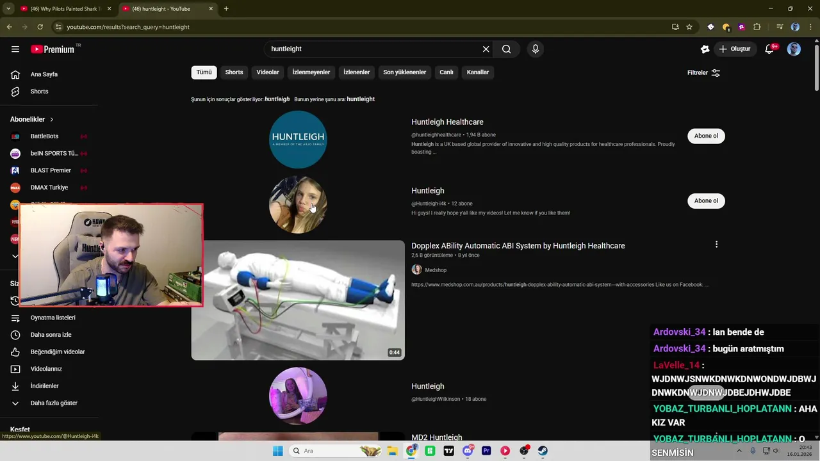Open Oynatma listeleri in the sidebar
Screen dimensions: 820x461
coord(52,318)
